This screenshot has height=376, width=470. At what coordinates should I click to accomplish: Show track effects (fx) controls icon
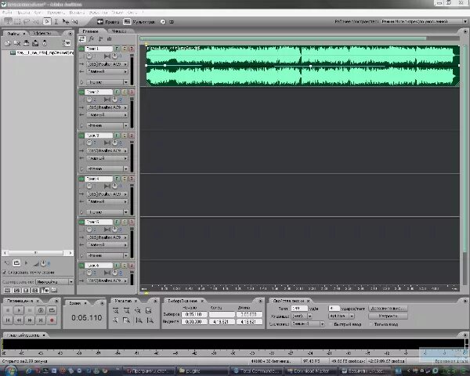[92, 38]
